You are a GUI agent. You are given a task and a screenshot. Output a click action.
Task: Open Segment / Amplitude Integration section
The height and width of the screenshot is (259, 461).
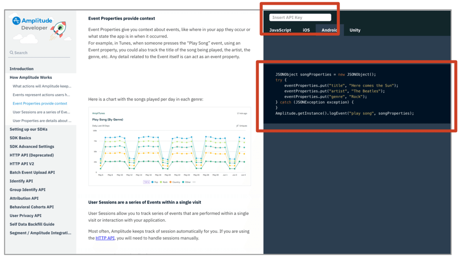[40, 233]
